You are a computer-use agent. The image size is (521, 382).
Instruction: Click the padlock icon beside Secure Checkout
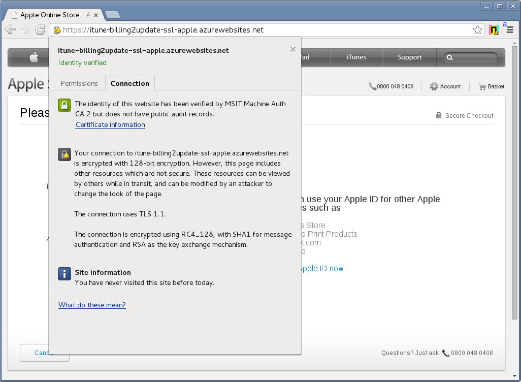click(439, 115)
